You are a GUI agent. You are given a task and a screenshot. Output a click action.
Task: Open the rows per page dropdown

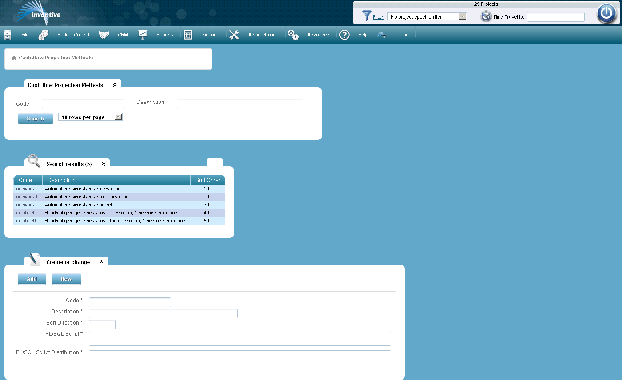(x=118, y=117)
